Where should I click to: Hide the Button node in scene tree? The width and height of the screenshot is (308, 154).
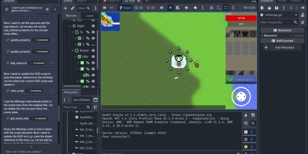93,50
